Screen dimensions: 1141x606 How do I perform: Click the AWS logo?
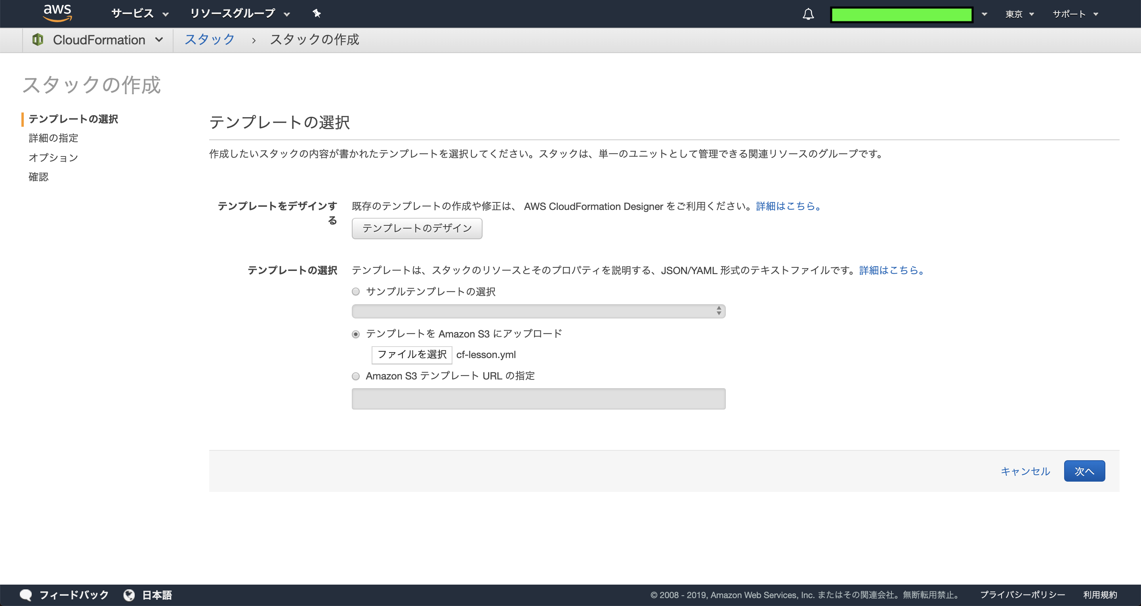coord(57,13)
